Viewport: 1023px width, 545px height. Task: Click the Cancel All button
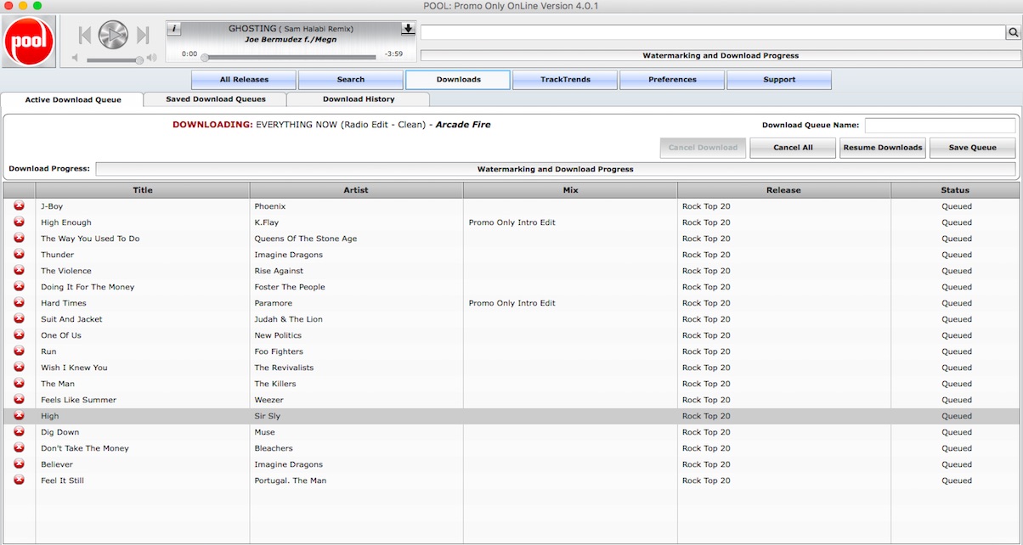coord(793,148)
